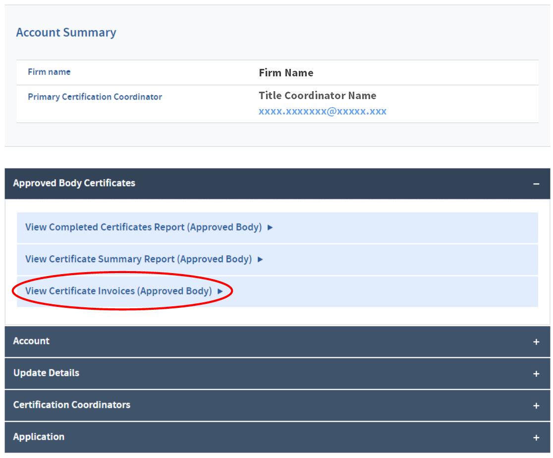Click the Account Summary heading
This screenshot has width=553, height=458.
pos(66,32)
